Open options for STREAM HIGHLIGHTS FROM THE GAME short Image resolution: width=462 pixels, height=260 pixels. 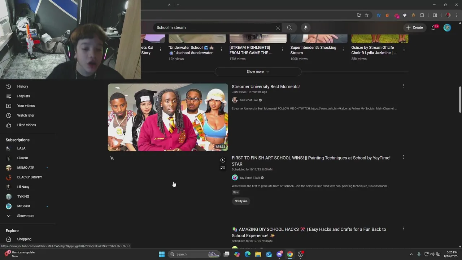pyautogui.click(x=282, y=49)
